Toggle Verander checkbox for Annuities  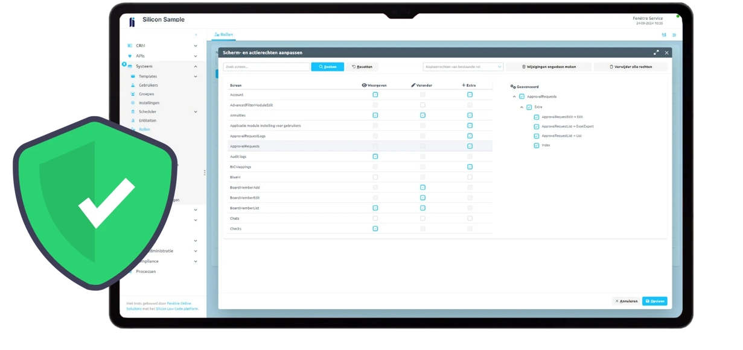(423, 115)
